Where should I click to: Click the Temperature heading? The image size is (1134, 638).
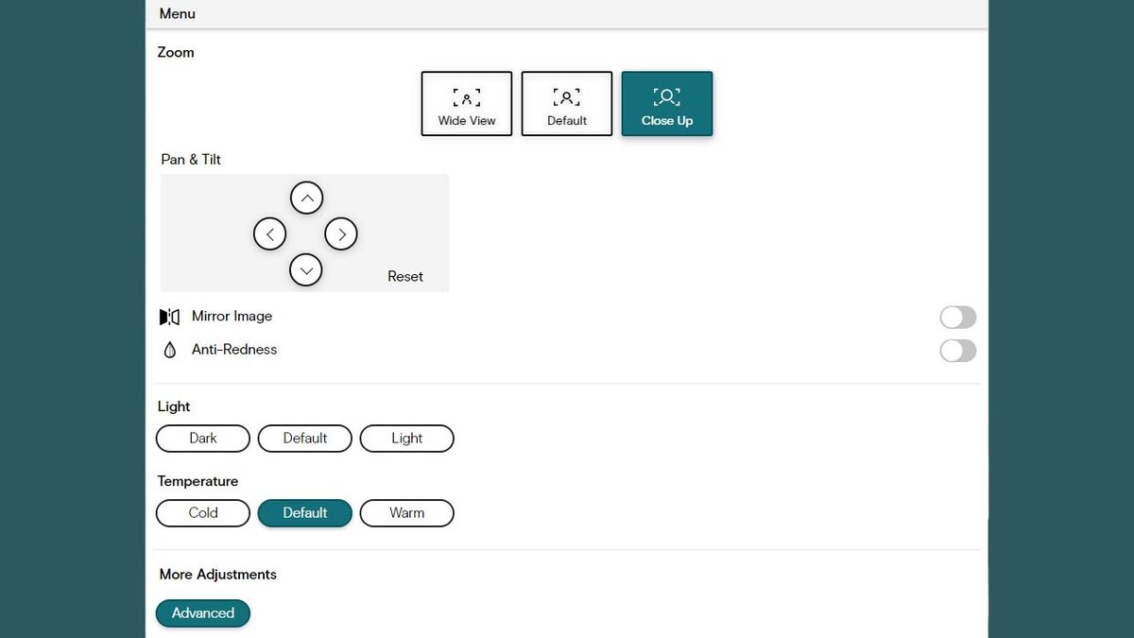coord(198,481)
